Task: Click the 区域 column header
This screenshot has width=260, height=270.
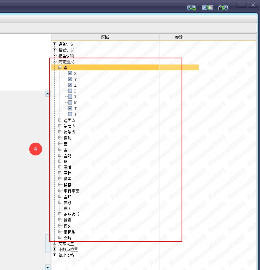Action: click(x=105, y=37)
